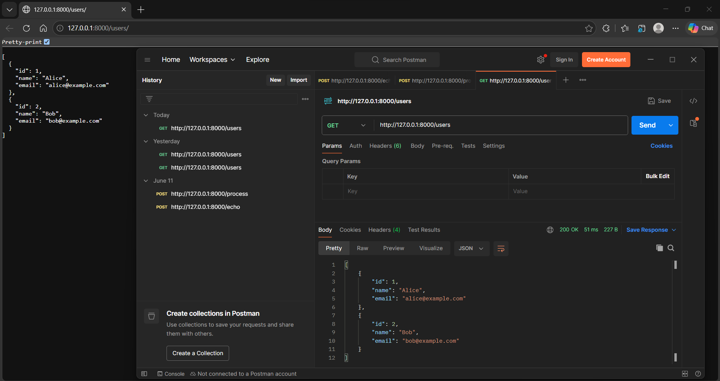Reload the browser page
This screenshot has width=720, height=381.
click(x=26, y=28)
